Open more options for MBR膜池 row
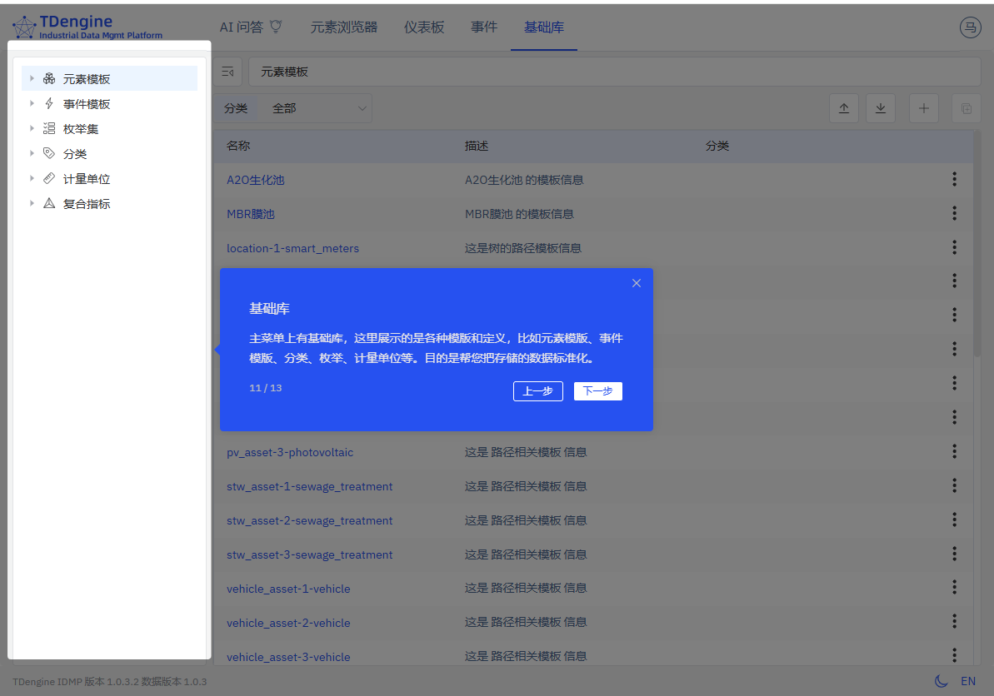 point(954,213)
